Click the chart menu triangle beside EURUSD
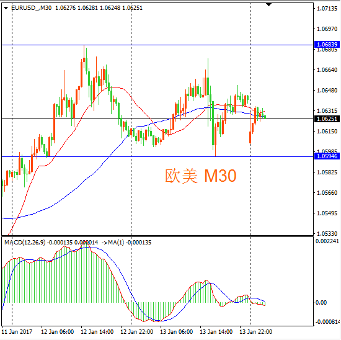341x340 pixels. tap(6, 8)
